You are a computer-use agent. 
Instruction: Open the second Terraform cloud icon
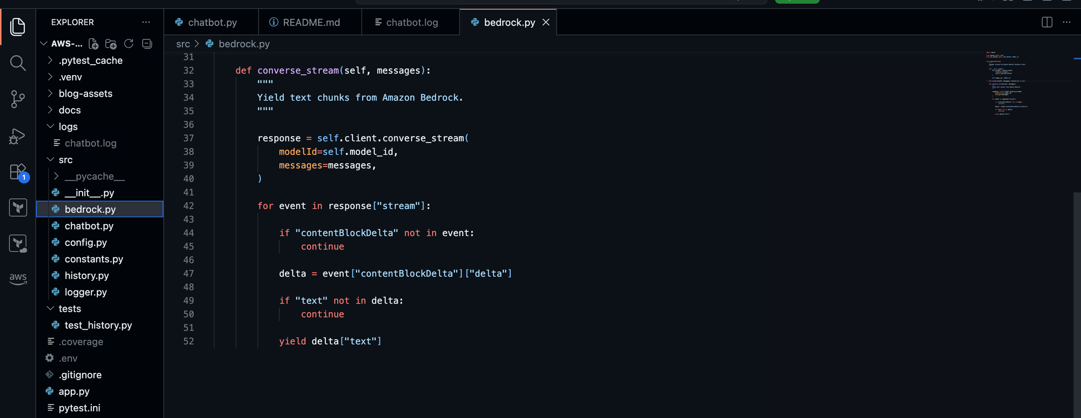(18, 244)
